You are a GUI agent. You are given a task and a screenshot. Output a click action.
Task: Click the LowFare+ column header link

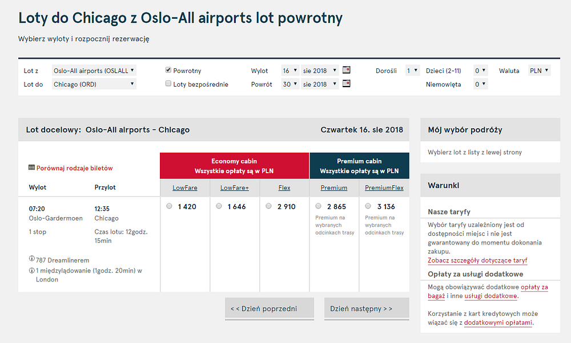point(235,188)
